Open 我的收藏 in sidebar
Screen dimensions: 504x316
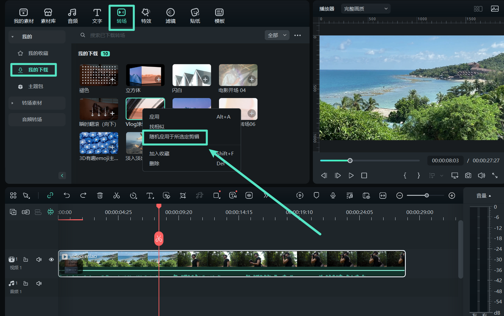pos(38,53)
